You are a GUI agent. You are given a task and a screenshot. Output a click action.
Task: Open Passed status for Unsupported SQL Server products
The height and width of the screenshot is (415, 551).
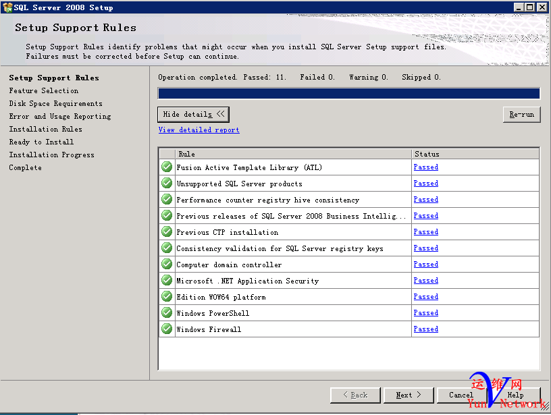426,184
